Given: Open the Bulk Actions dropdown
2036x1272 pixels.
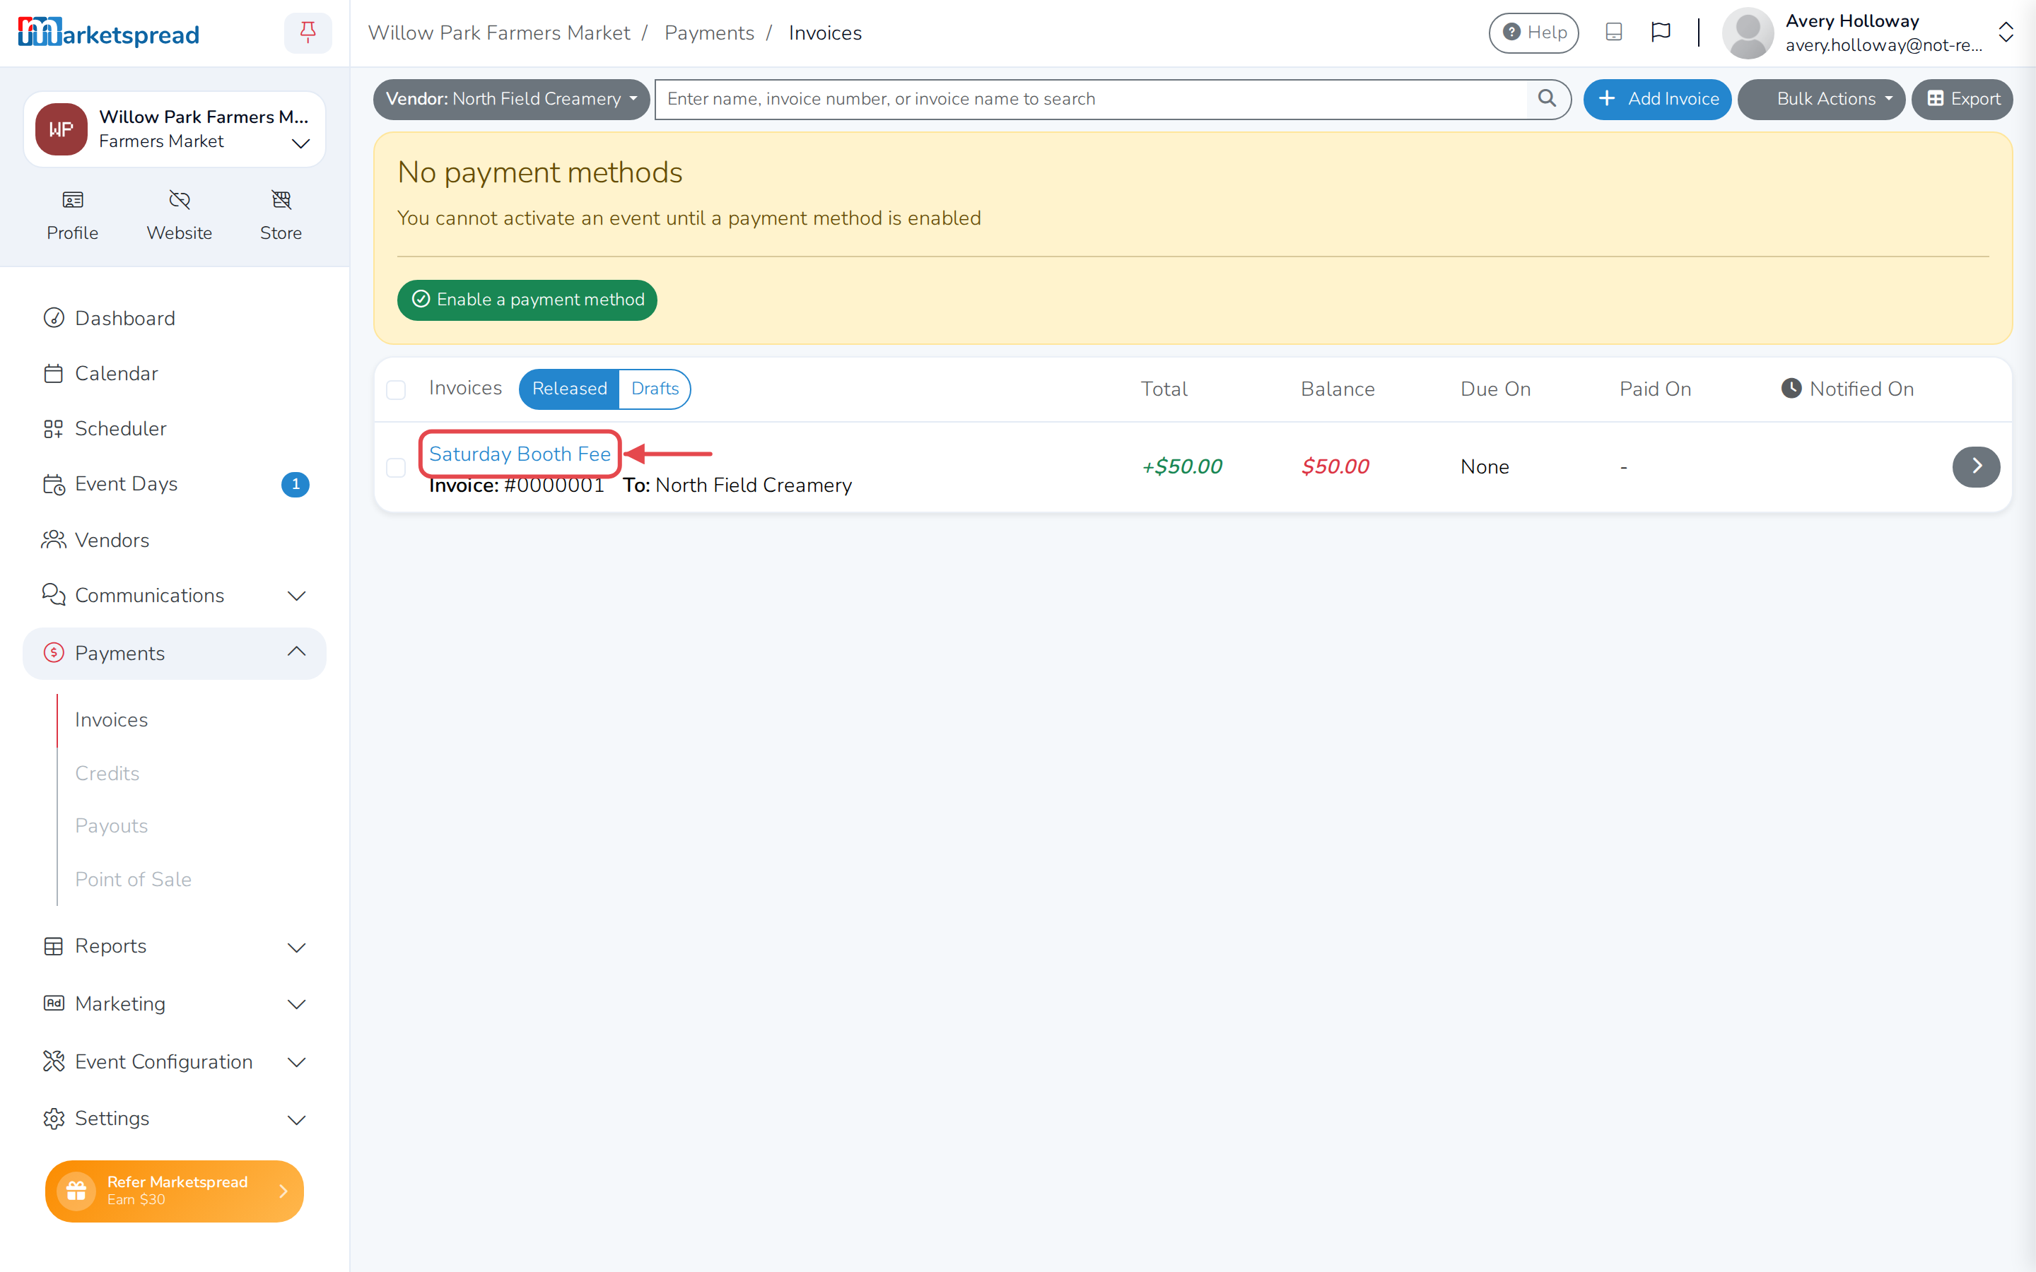Looking at the screenshot, I should 1820,99.
